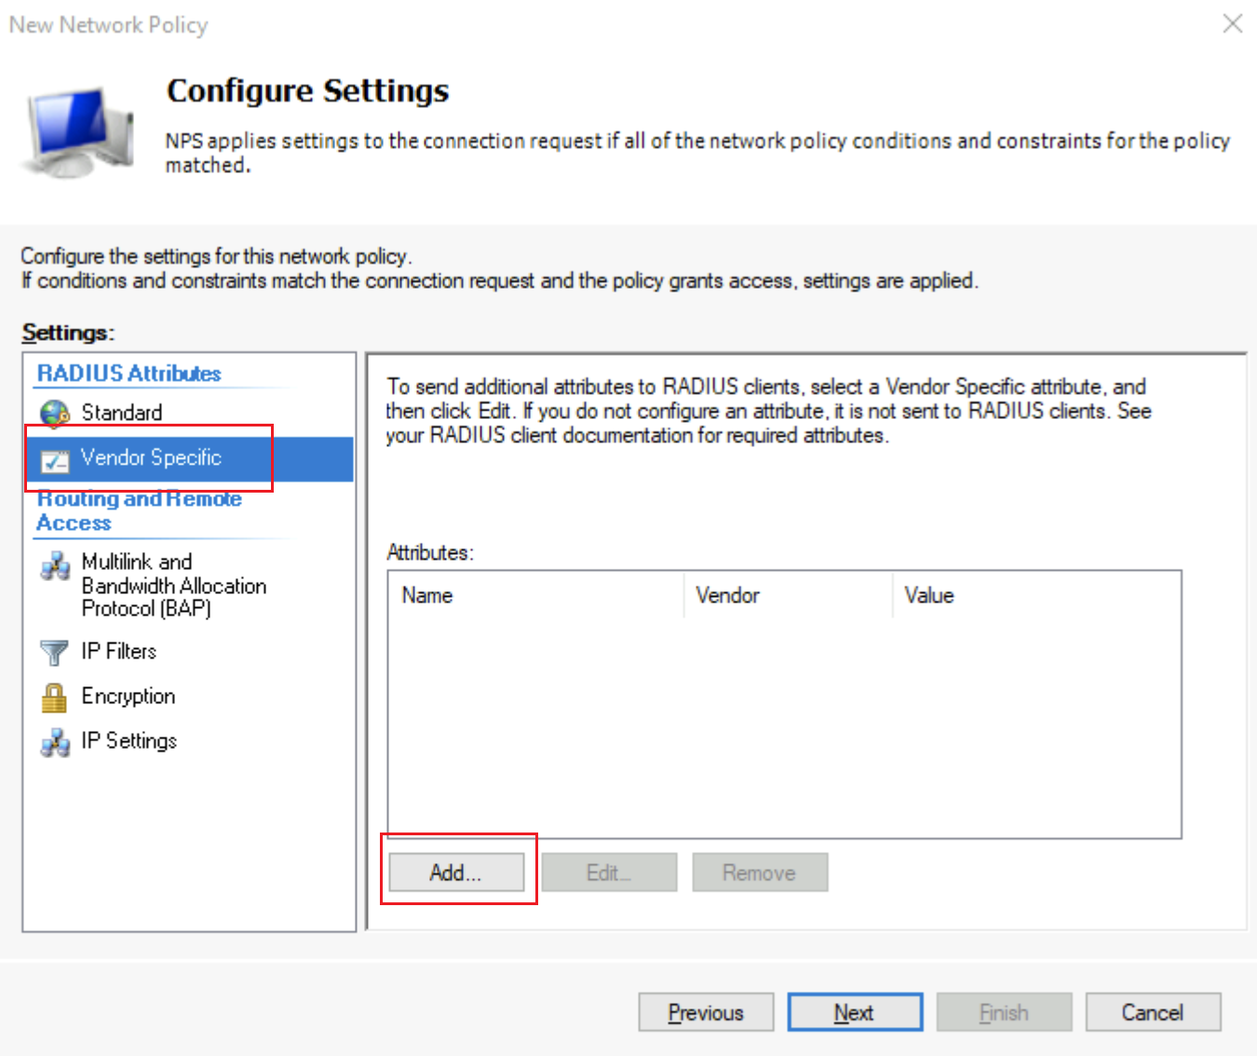Close the New Network Policy dialog
This screenshot has height=1056, width=1257.
click(1233, 24)
